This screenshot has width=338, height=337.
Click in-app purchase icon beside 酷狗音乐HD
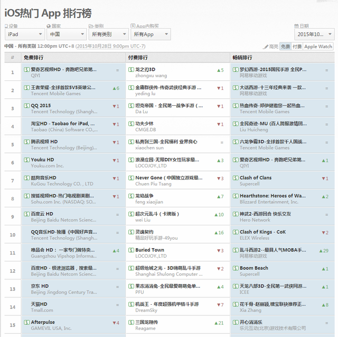(27, 178)
